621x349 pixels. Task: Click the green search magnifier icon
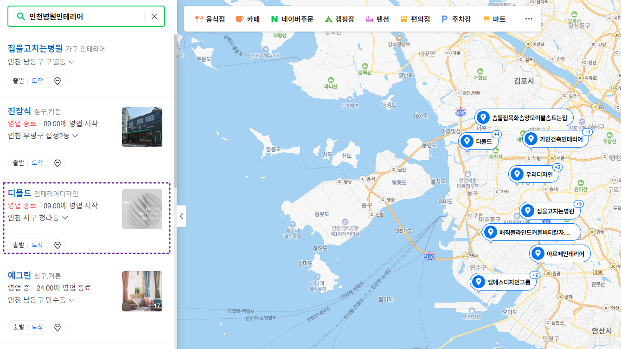(20, 16)
